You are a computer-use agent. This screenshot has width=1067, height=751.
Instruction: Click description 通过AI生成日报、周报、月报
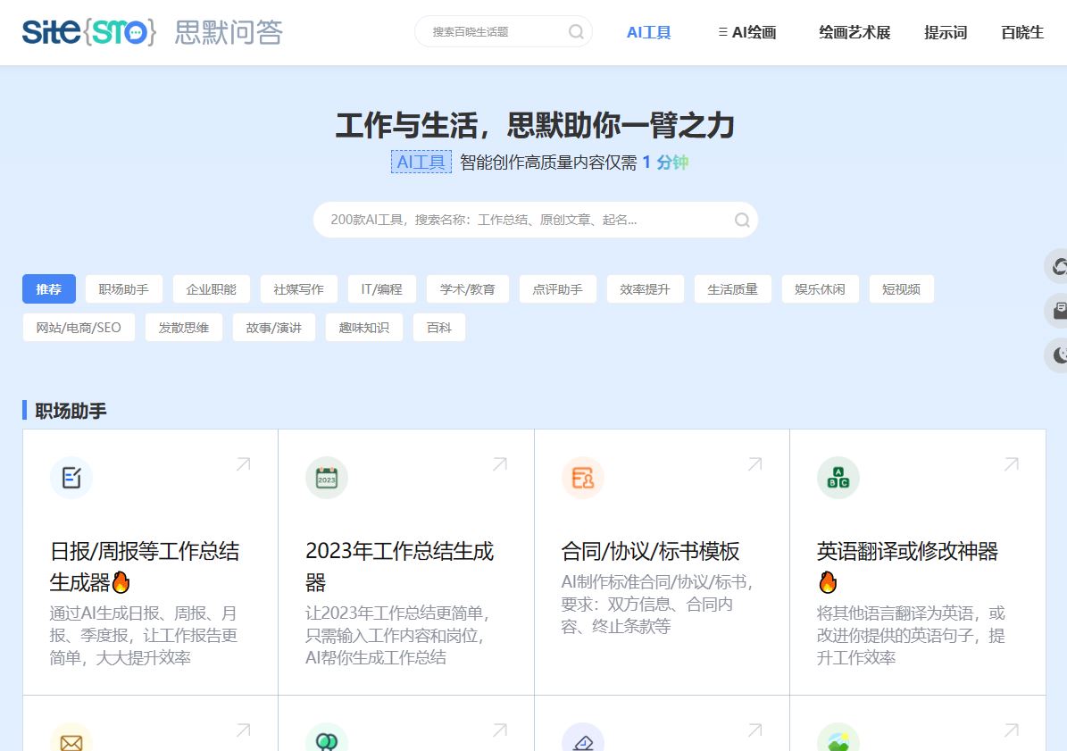(144, 635)
